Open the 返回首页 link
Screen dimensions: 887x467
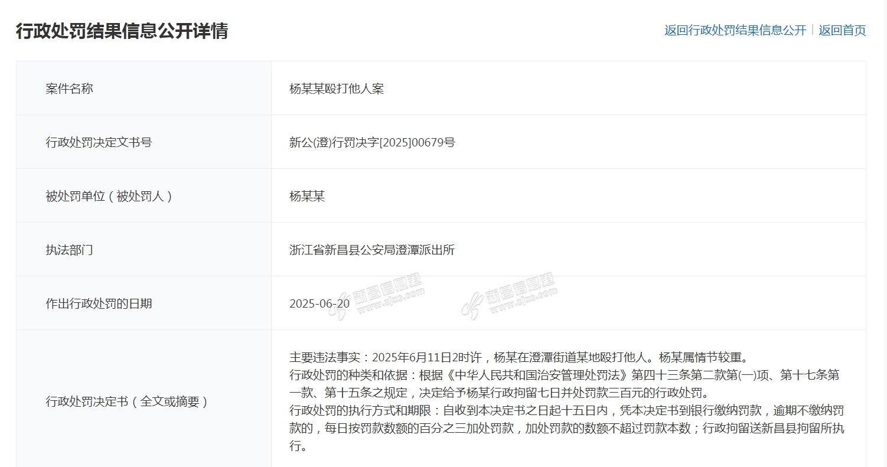point(842,31)
